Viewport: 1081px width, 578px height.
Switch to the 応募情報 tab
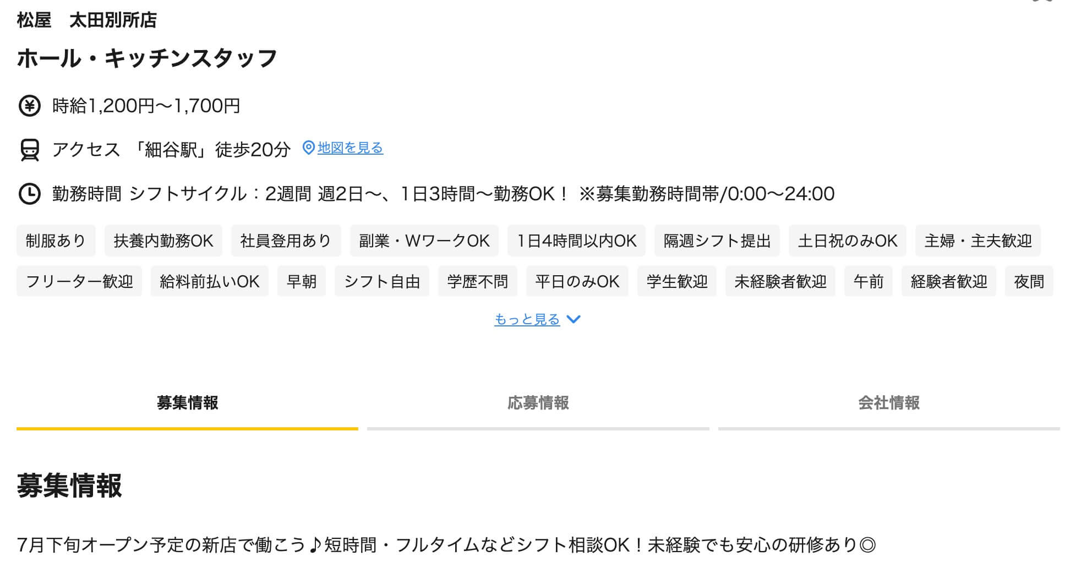[538, 403]
